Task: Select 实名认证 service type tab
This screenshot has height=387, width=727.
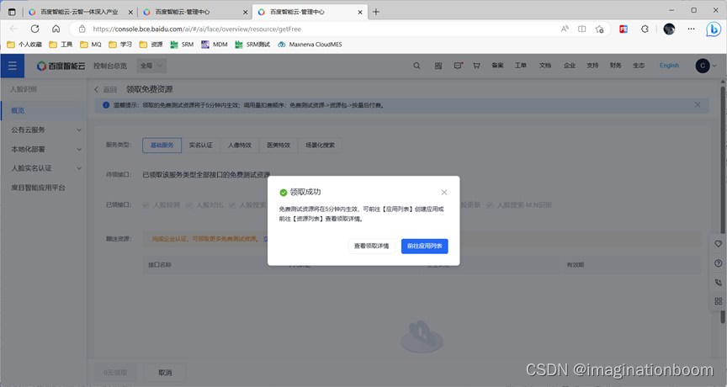Action: click(201, 145)
